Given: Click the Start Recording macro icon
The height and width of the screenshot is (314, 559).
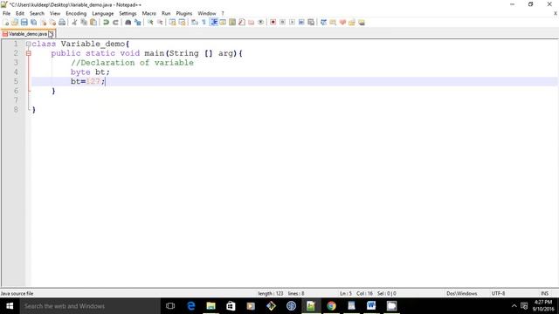Looking at the screenshot, I should (x=273, y=22).
